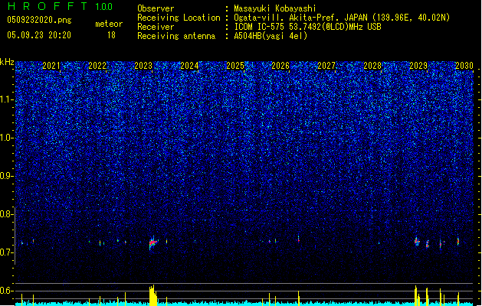Image resolution: width=482 pixels, height=306 pixels.
Task: Click the 2022 time marker
Action: (97, 66)
